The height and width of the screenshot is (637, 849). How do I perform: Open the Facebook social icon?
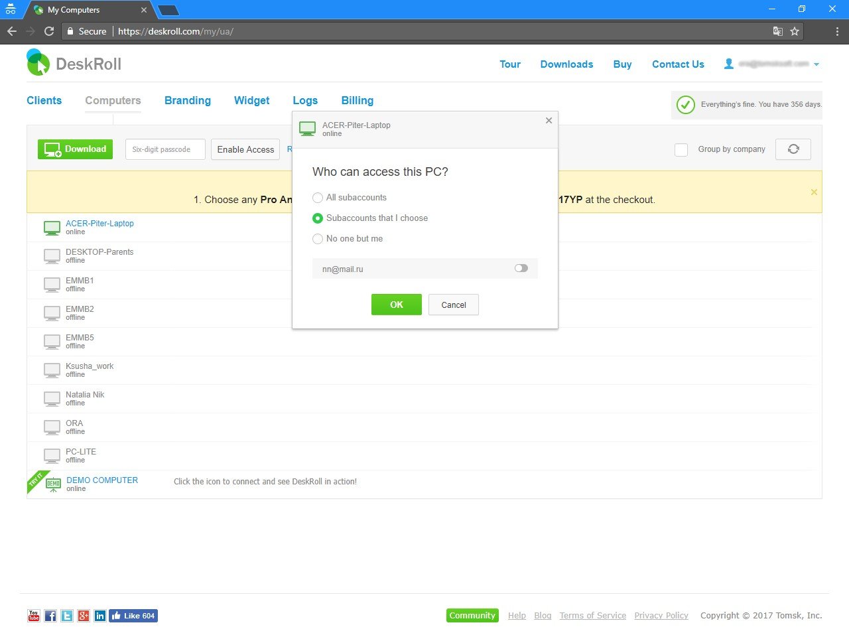coord(50,616)
